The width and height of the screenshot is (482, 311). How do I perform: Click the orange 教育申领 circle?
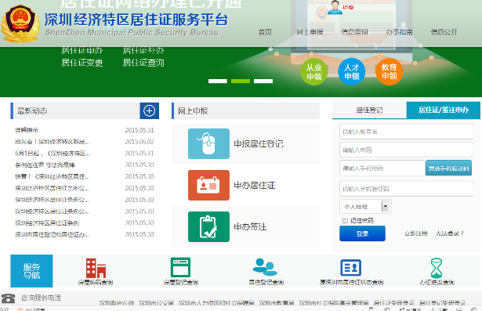click(x=390, y=71)
